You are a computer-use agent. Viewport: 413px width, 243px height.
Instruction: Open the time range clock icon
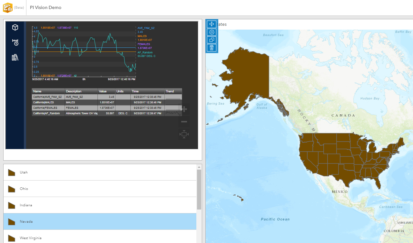pyautogui.click(x=15, y=42)
